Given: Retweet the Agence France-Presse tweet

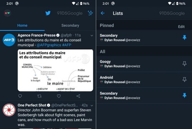Looking at the screenshot, I should [39, 96].
